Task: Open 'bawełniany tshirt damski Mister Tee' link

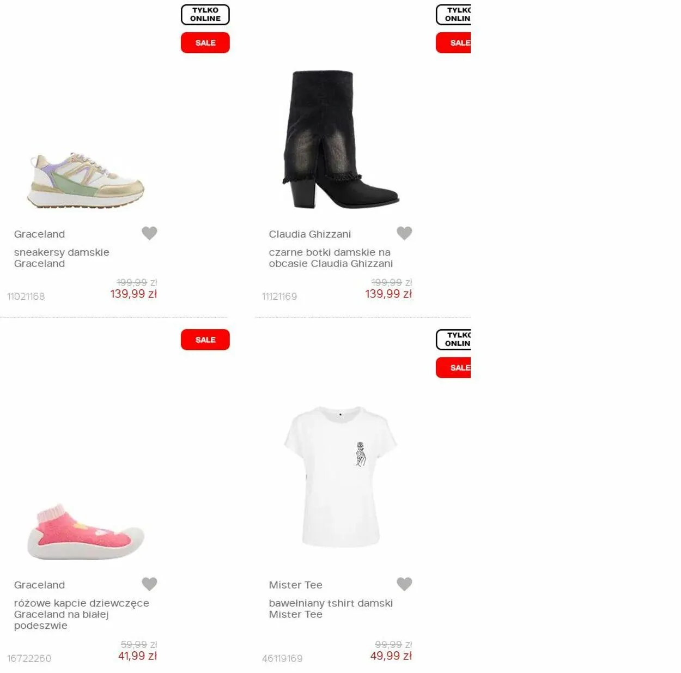Action: coord(331,609)
